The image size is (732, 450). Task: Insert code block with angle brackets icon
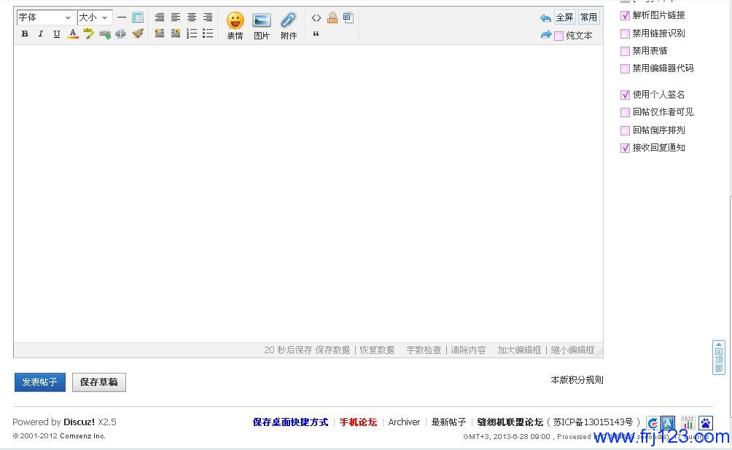point(316,18)
